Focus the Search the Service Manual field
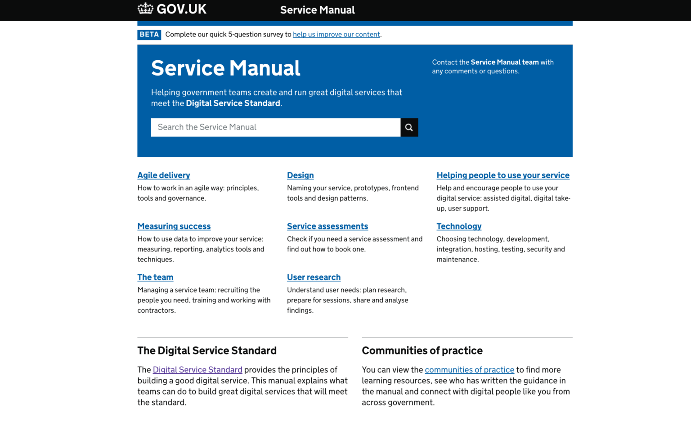The width and height of the screenshot is (691, 431). (275, 127)
